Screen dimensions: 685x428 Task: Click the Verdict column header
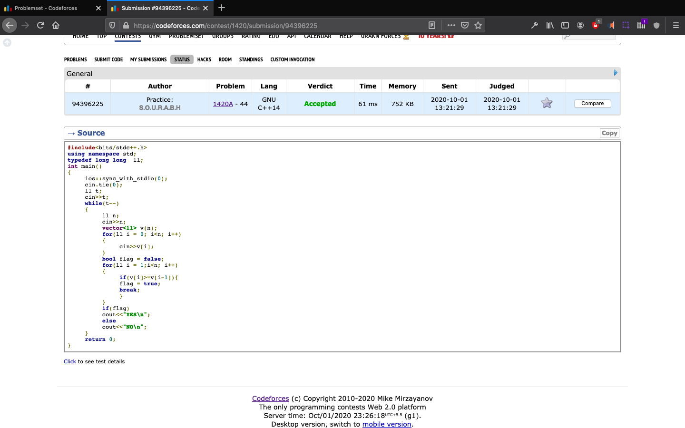(320, 86)
